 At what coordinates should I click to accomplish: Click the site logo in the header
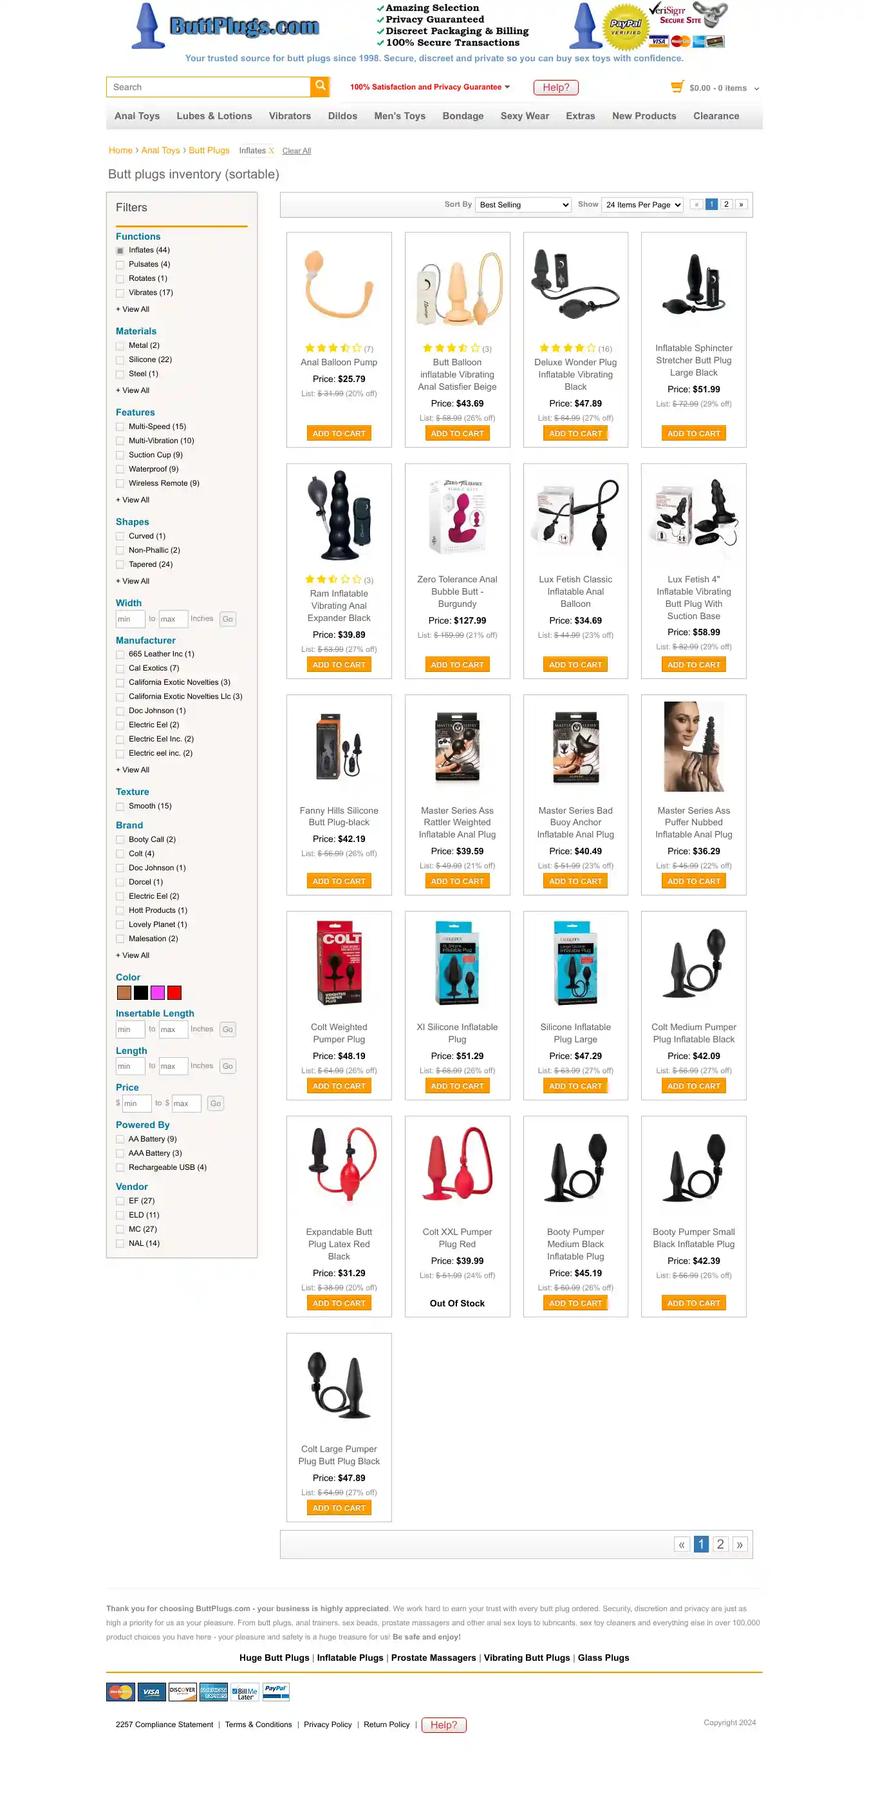[227, 26]
